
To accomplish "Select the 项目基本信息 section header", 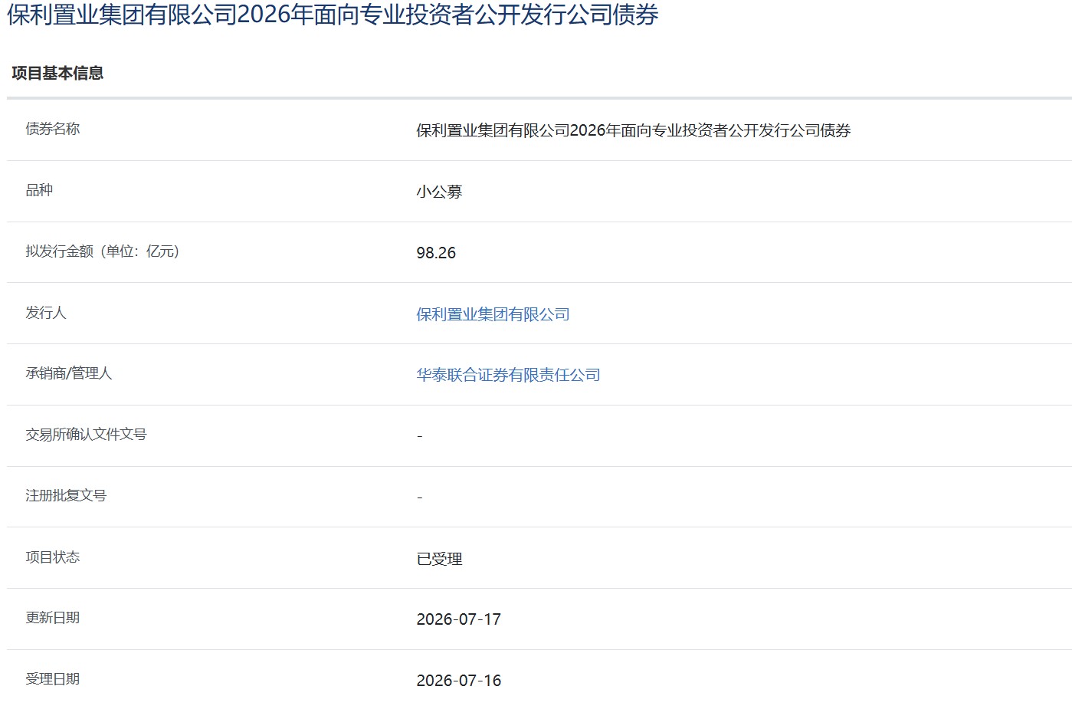I will pyautogui.click(x=57, y=73).
